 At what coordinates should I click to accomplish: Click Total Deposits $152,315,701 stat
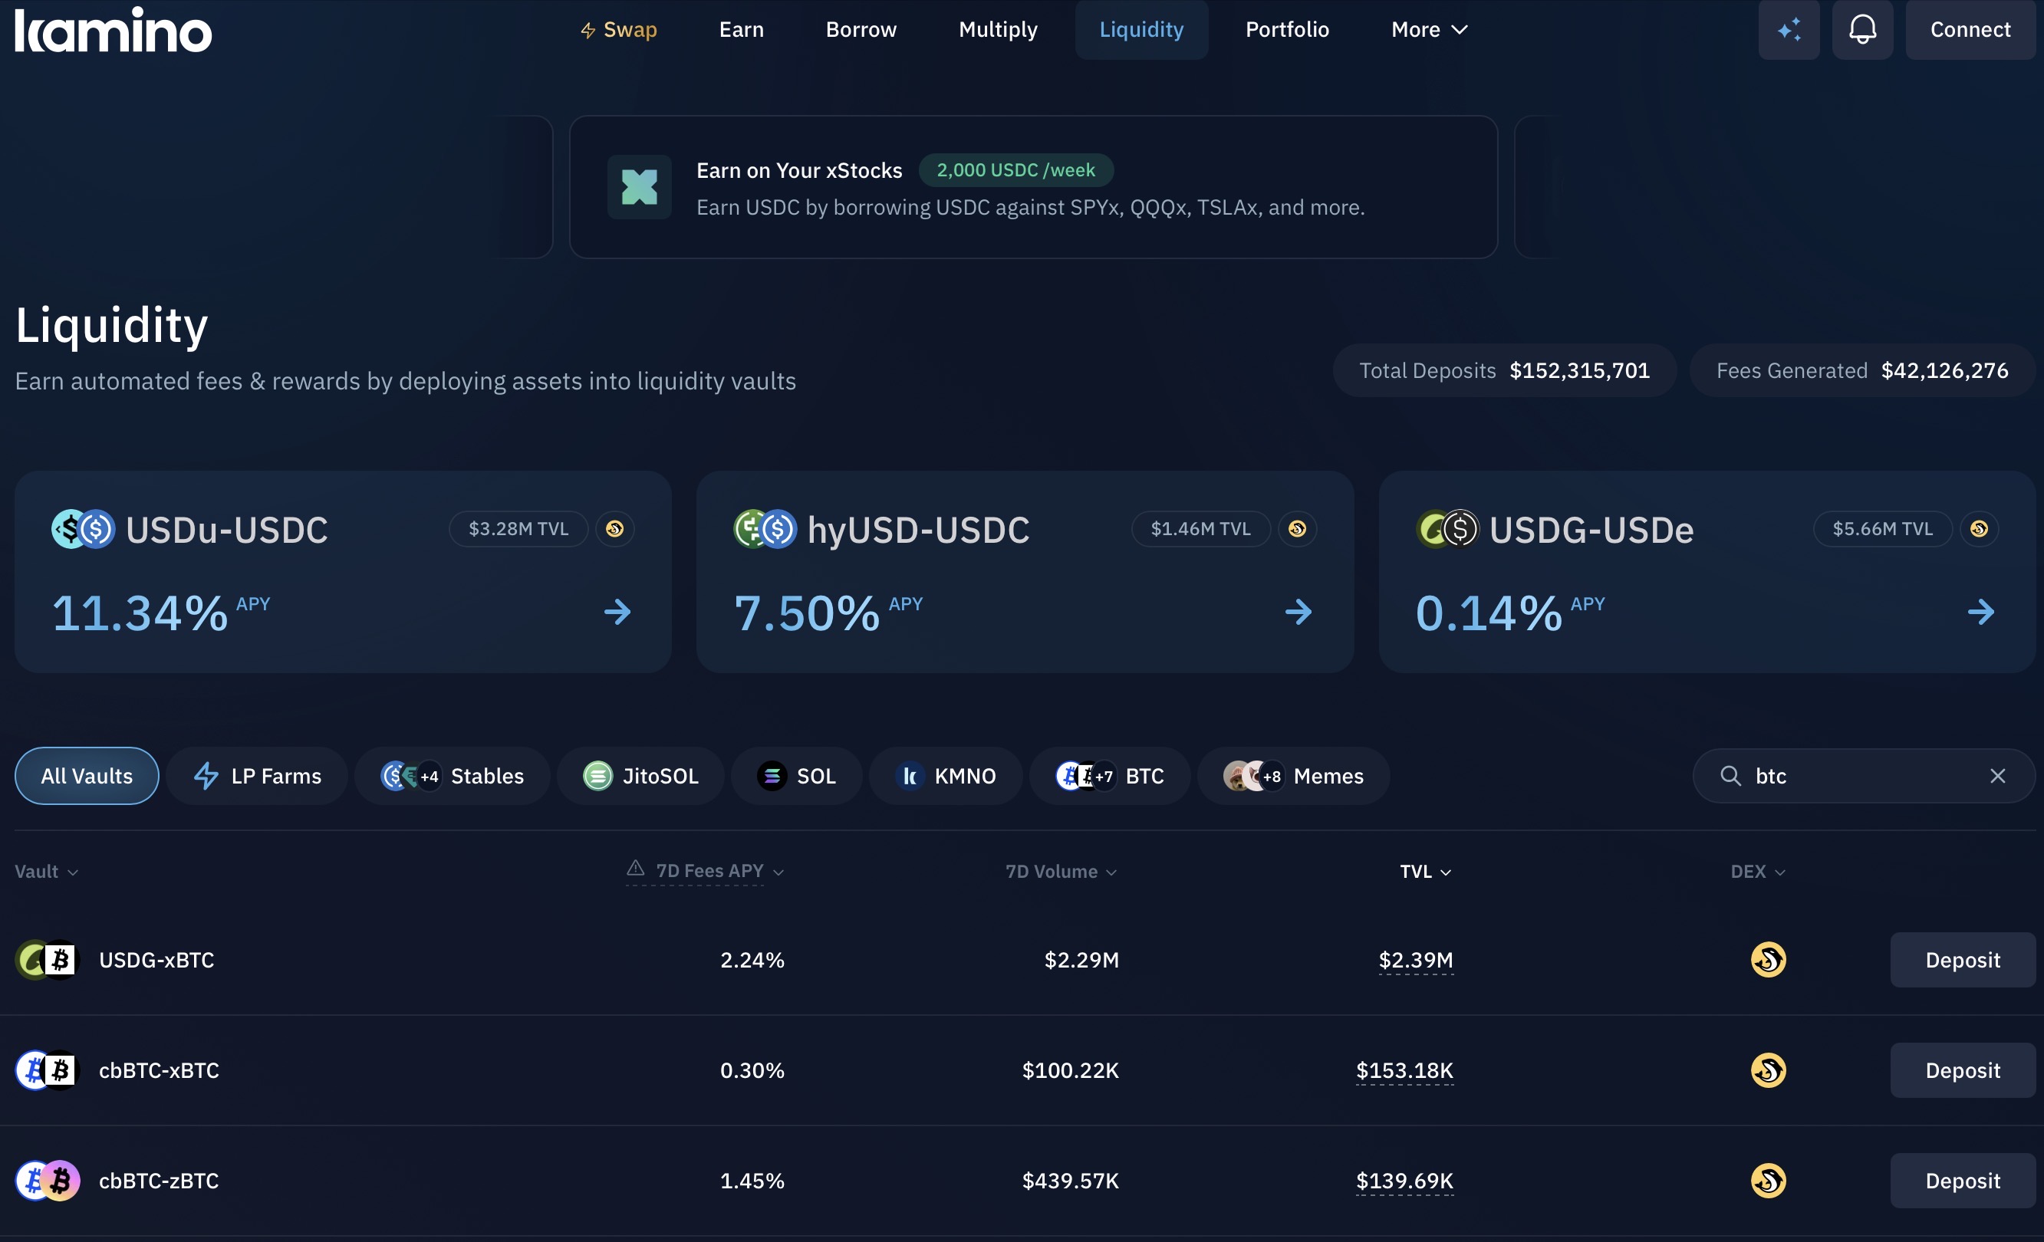coord(1504,370)
